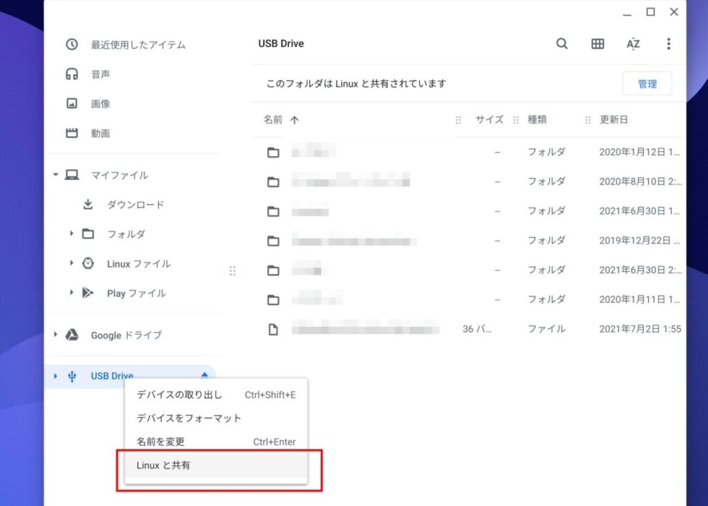Open the search icon in the toolbar
Screen dimensions: 708x506
click(x=561, y=44)
